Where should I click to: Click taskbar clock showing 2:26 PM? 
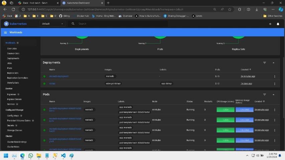click(x=272, y=155)
